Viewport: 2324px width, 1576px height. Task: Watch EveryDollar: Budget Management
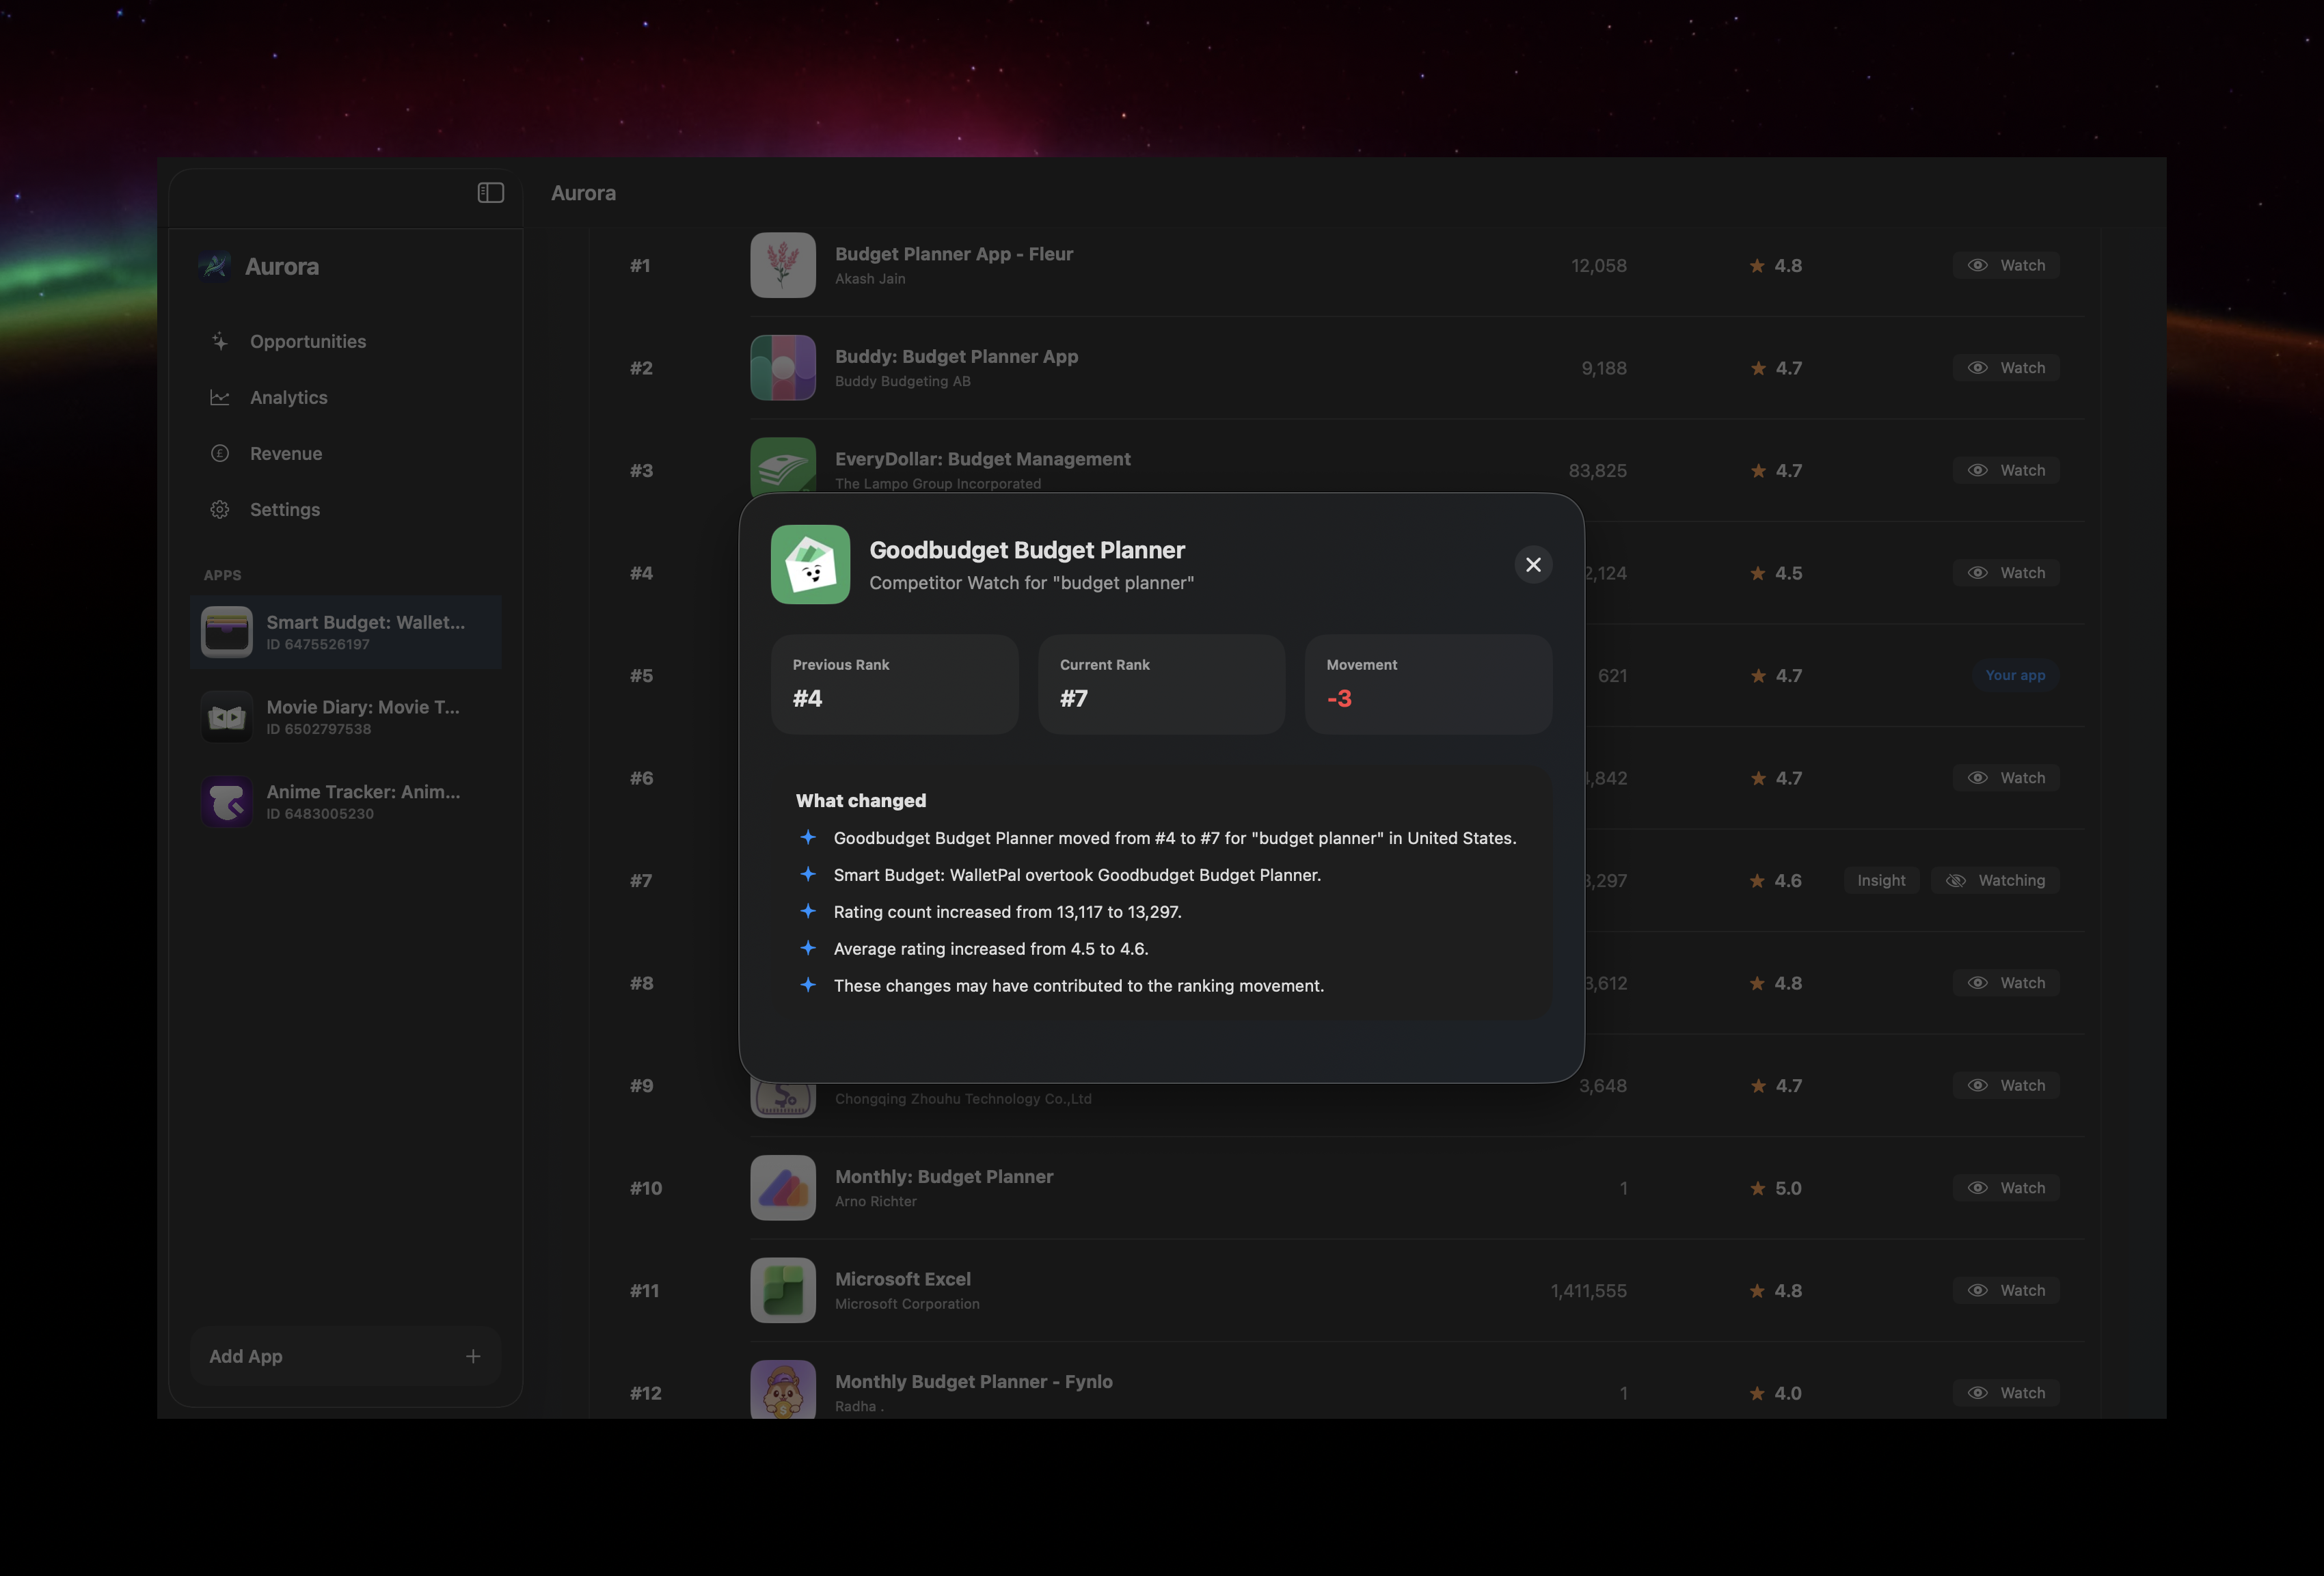tap(2006, 470)
